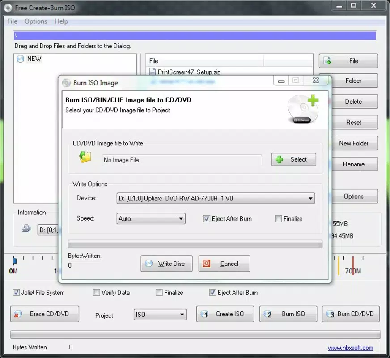Click the number 3 disc icon on Burn CD/DVD
This screenshot has width=390, height=358.
click(x=330, y=314)
